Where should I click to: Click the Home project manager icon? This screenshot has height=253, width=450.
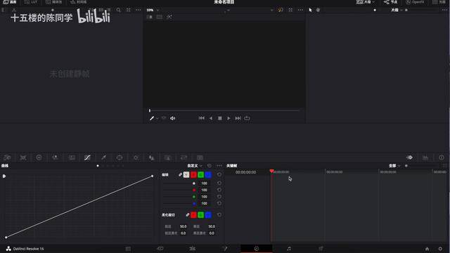pos(427,249)
